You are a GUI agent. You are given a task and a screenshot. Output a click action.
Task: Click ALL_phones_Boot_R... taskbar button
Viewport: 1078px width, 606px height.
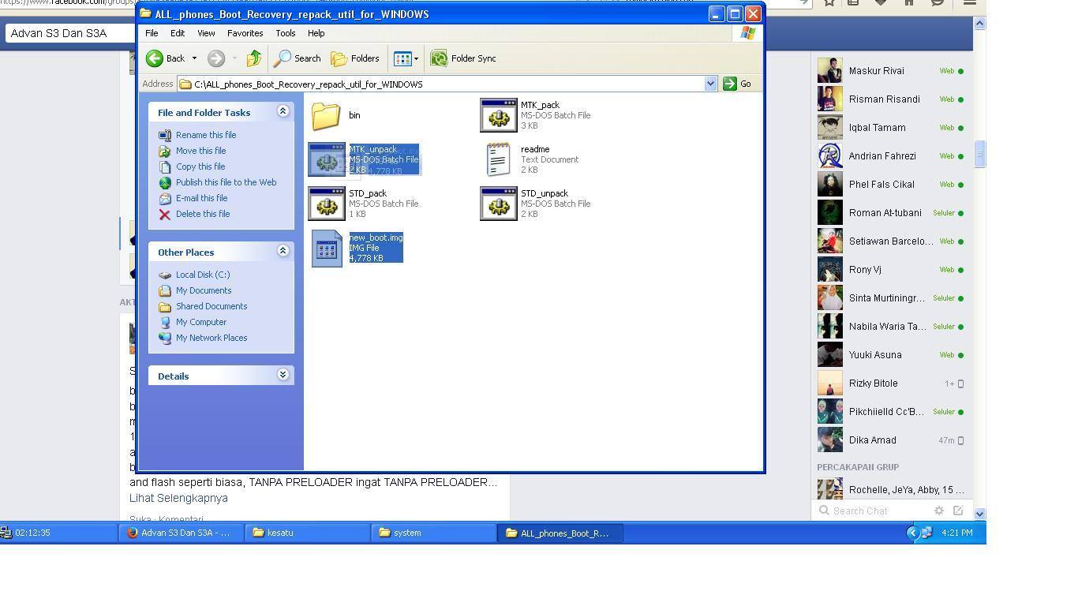pos(560,533)
